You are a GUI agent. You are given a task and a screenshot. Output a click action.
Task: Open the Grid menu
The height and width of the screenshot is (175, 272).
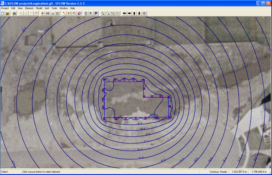click(x=47, y=8)
